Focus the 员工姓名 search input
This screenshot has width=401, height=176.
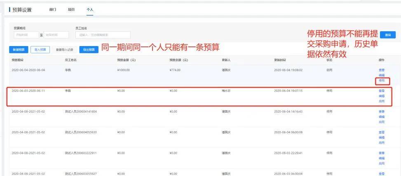click(103, 35)
